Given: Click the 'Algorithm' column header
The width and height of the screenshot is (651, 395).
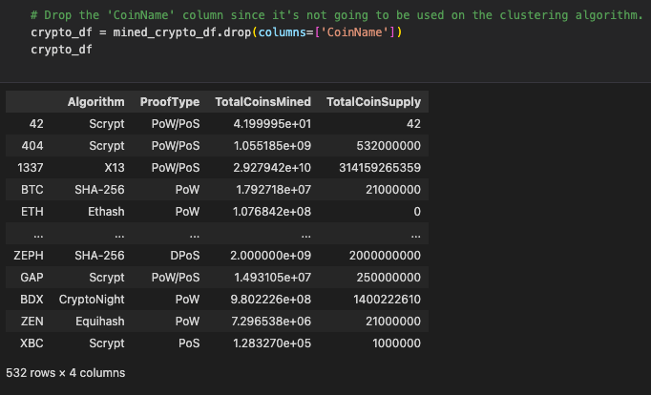Looking at the screenshot, I should [x=95, y=102].
